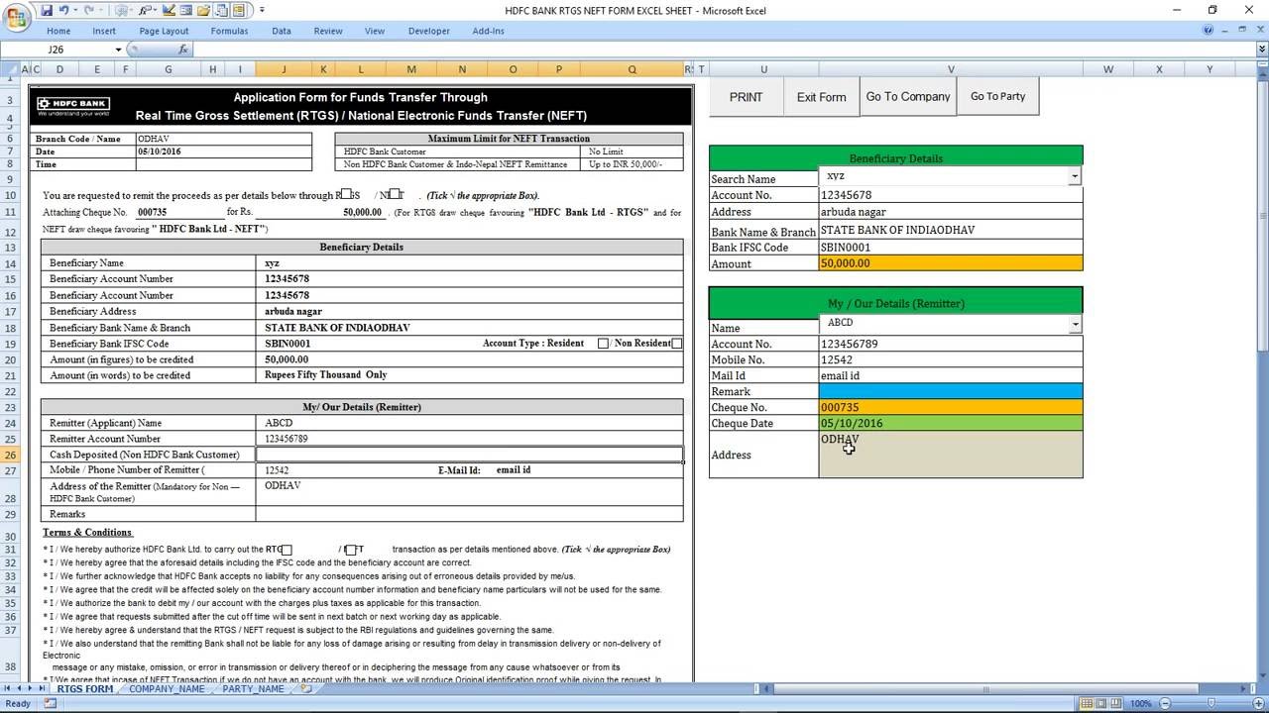Select the Account No. 12345678 cell
The width and height of the screenshot is (1269, 713).
click(951, 195)
